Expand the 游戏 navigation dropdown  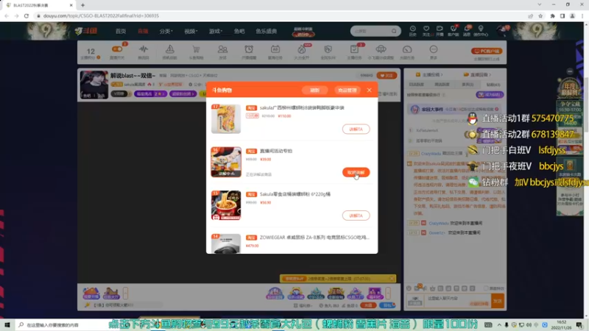pos(215,31)
